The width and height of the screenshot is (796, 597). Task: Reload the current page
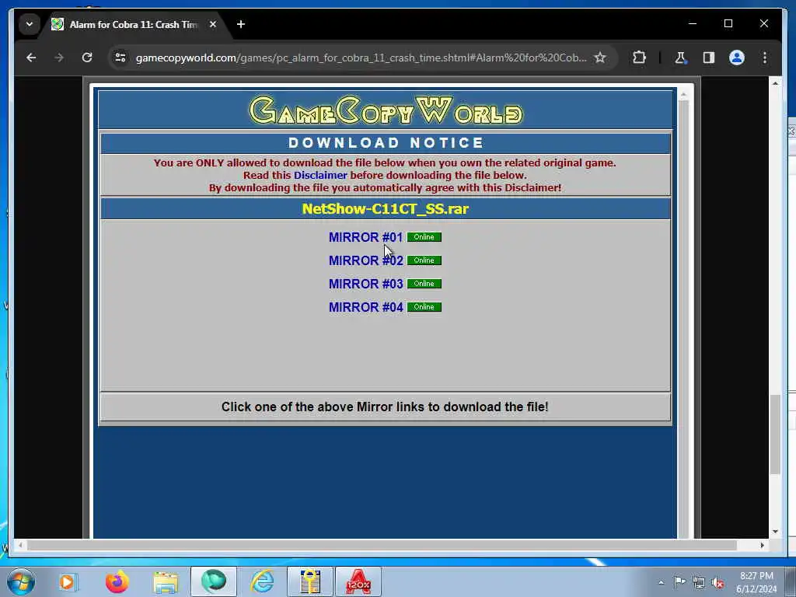click(x=87, y=58)
